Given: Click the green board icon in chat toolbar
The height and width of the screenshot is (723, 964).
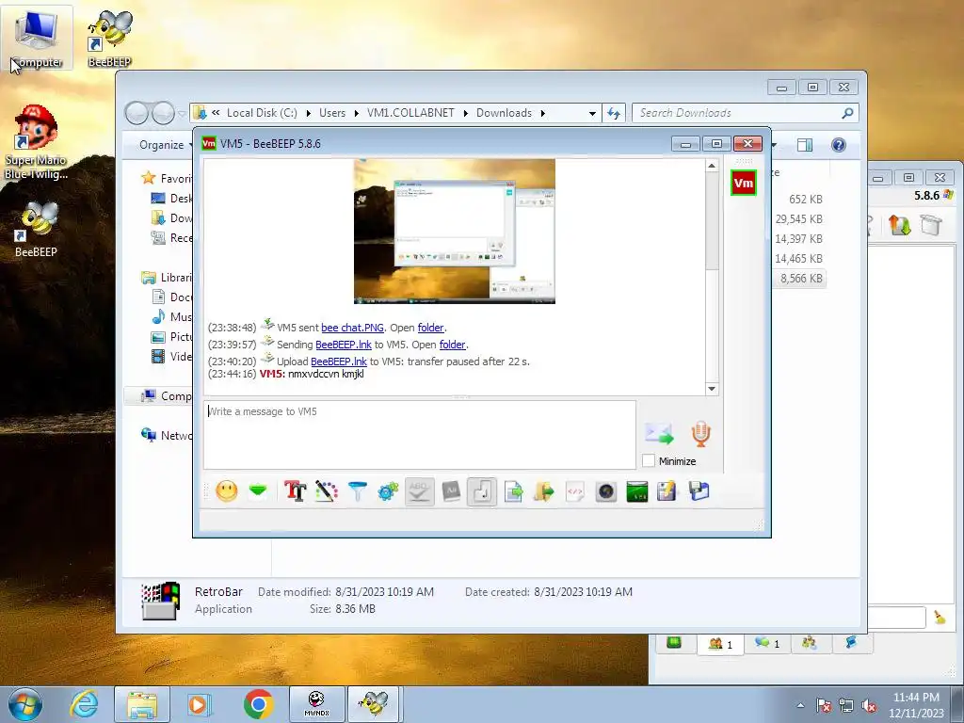Looking at the screenshot, I should coord(637,491).
